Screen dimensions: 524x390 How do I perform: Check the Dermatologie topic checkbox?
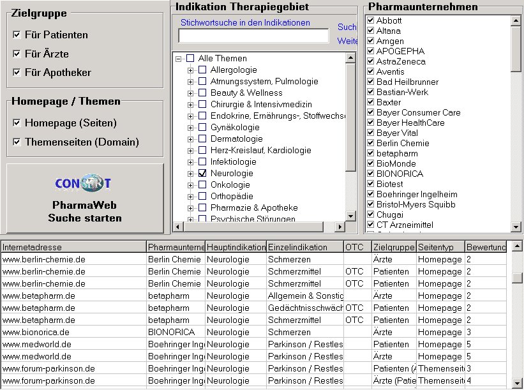[x=202, y=139]
